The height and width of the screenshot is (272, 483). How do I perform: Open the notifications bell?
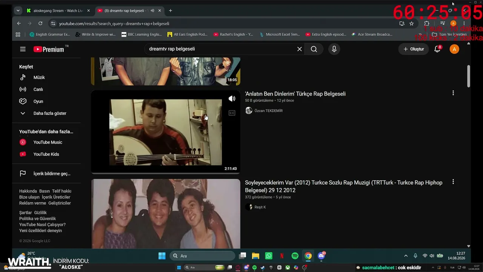[437, 49]
